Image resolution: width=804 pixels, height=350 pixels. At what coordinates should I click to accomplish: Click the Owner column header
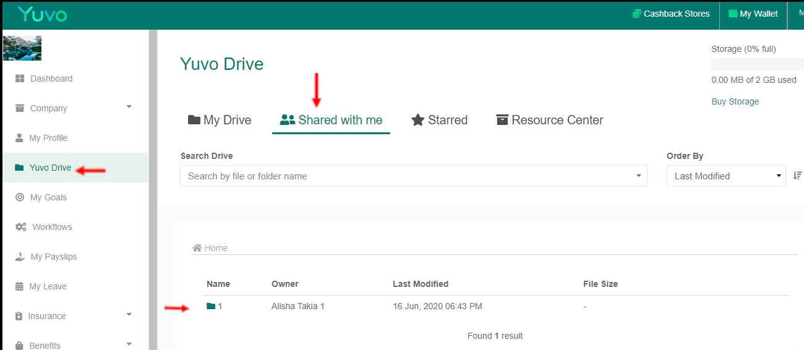coord(285,284)
